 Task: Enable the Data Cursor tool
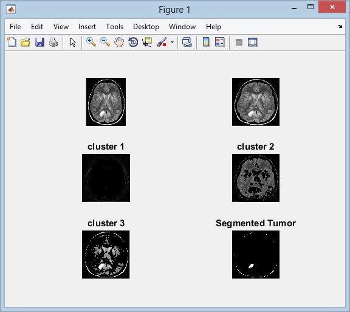(147, 42)
